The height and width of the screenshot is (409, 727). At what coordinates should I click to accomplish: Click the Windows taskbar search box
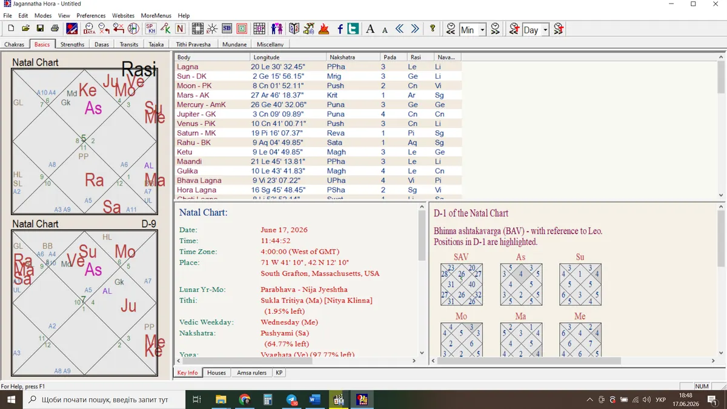[105, 400]
